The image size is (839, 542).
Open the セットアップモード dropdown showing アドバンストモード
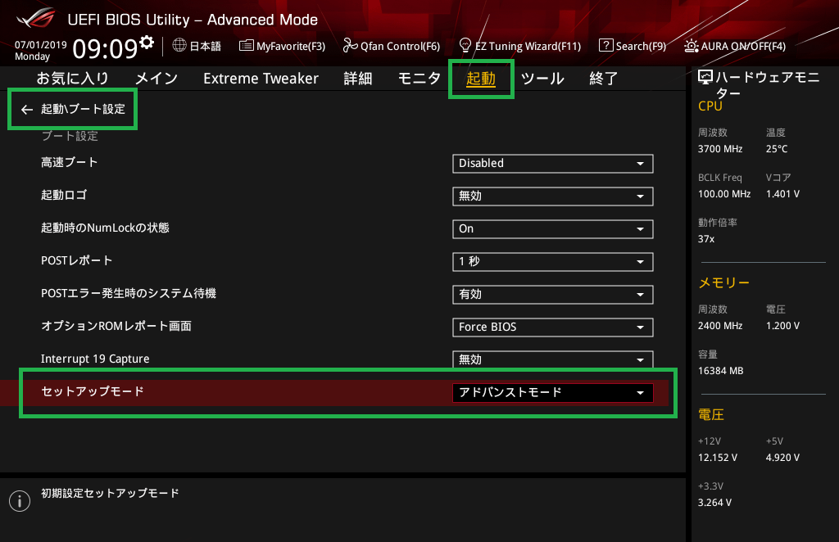(x=552, y=393)
